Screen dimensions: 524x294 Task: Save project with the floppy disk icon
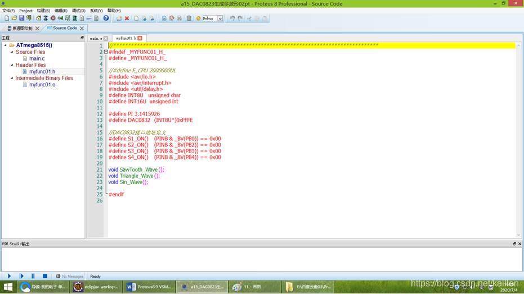point(21,19)
